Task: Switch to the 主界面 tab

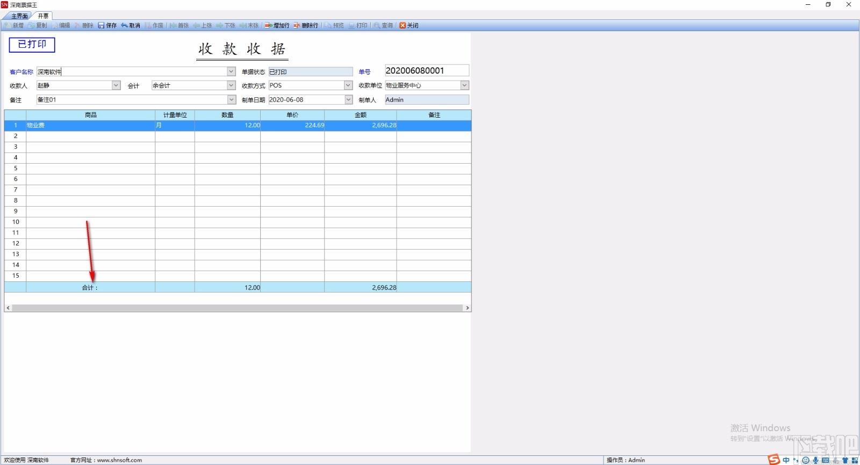Action: point(19,16)
